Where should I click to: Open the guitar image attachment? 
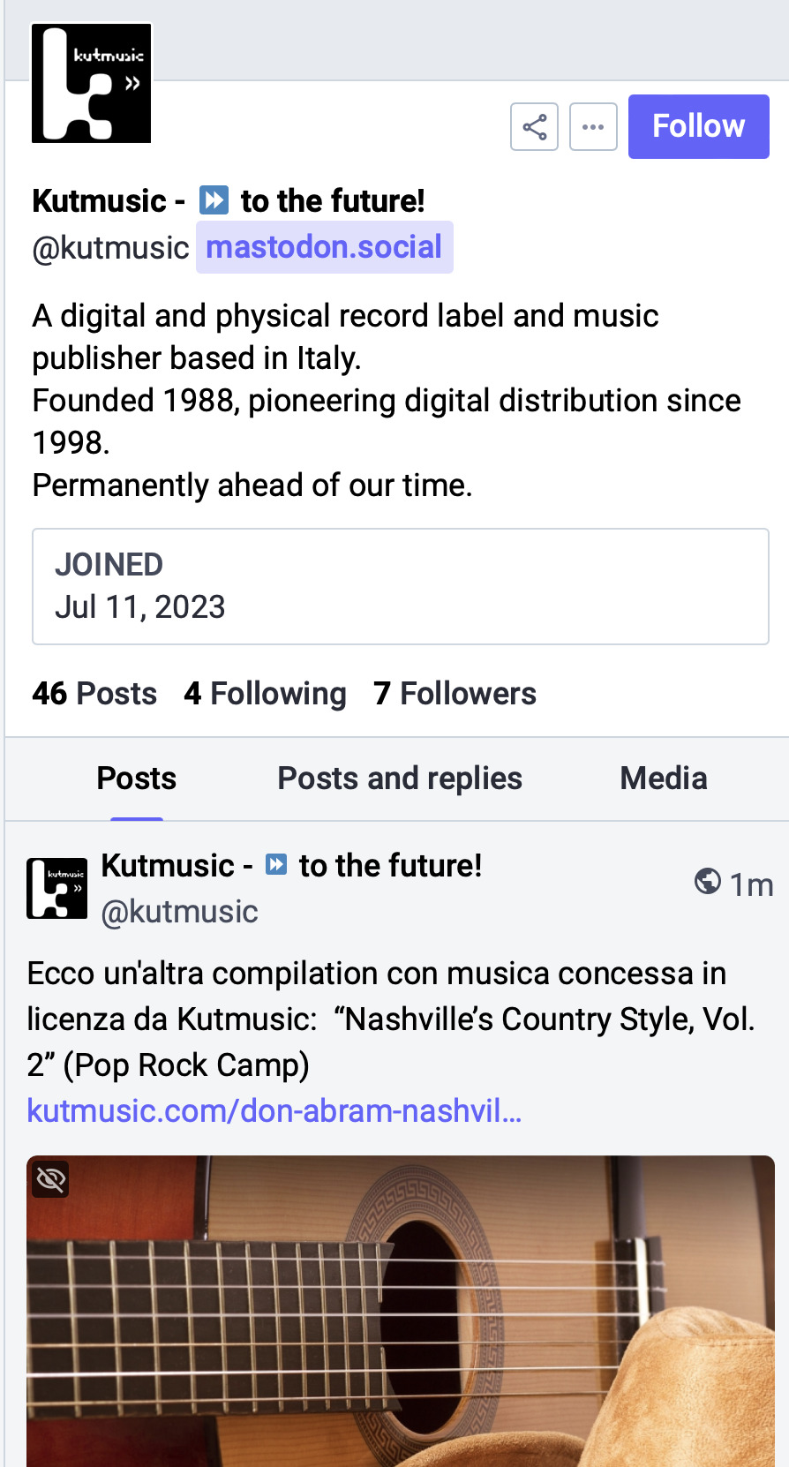(x=401, y=1311)
